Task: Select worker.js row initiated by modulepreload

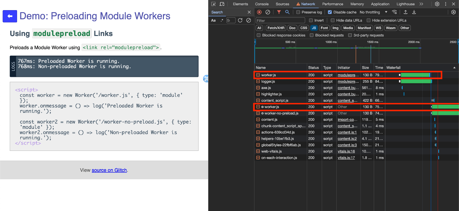Action: coord(356,75)
